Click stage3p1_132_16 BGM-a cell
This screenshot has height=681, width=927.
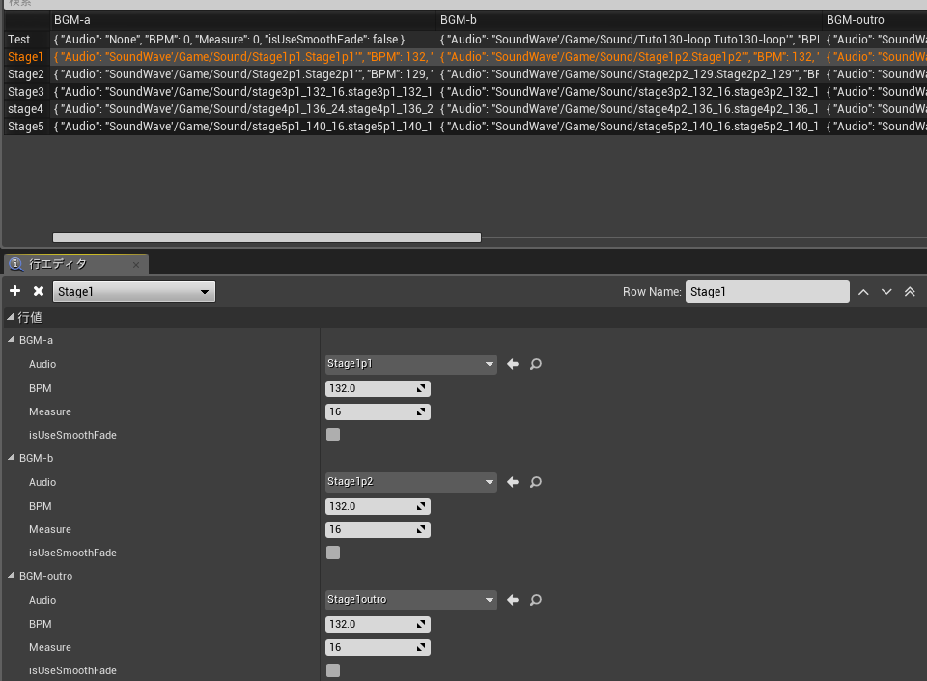point(243,92)
